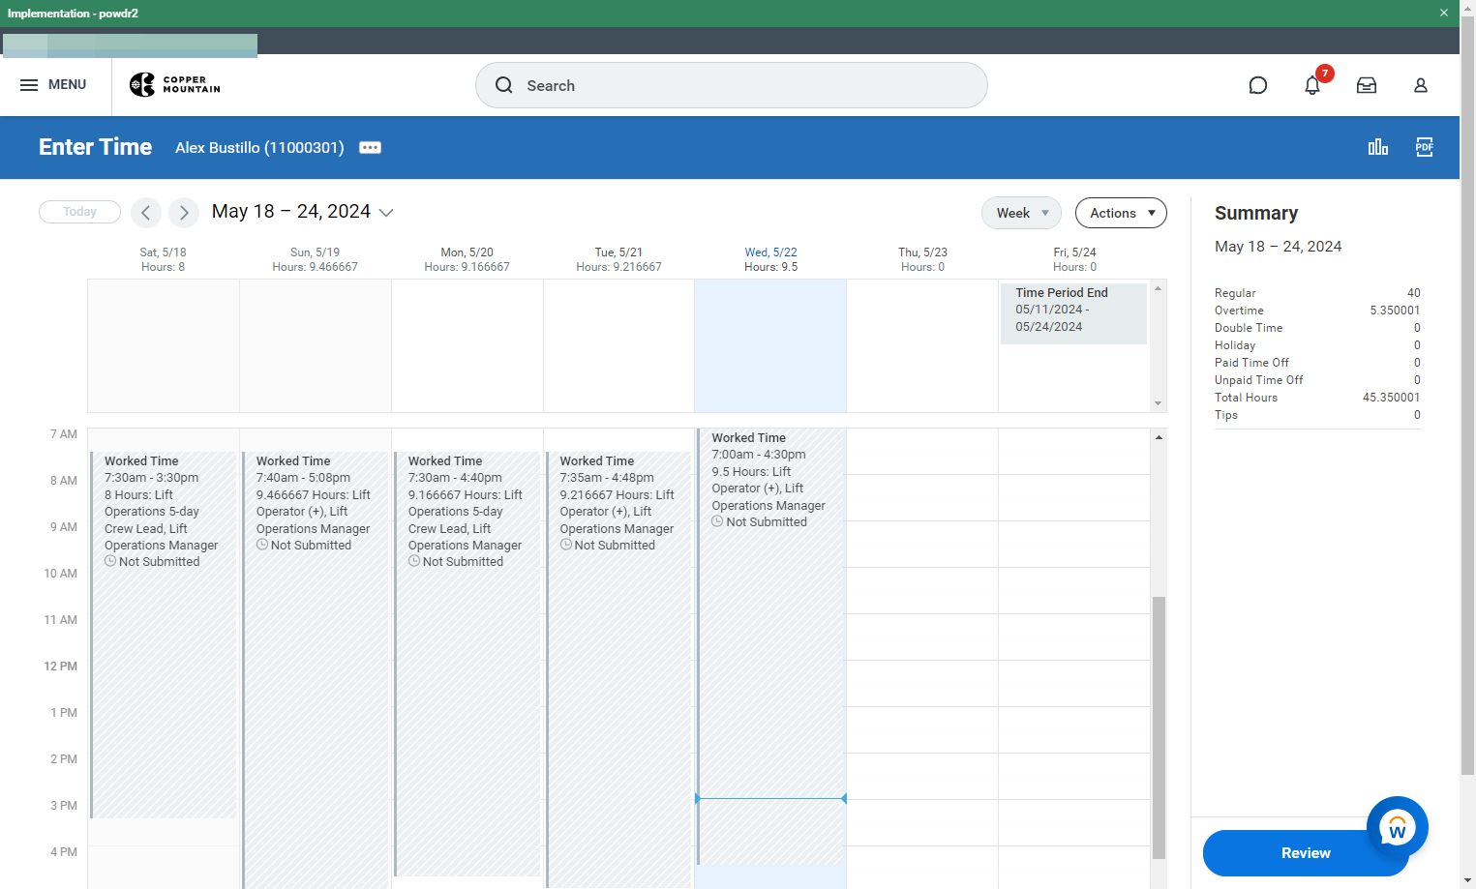The width and height of the screenshot is (1476, 889).
Task: Click the Enter Time page title
Action: pyautogui.click(x=95, y=147)
